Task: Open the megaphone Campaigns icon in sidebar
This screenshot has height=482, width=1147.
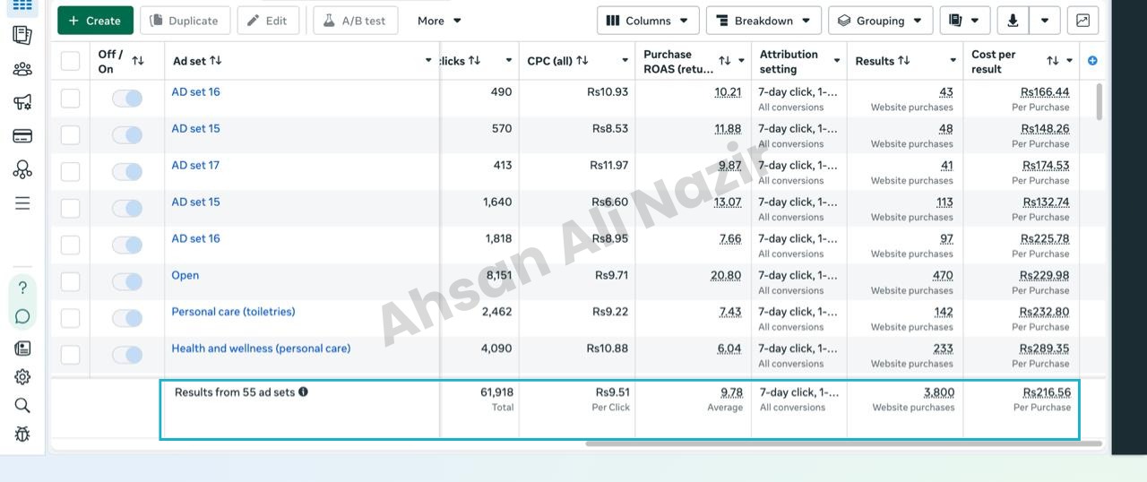Action: pyautogui.click(x=22, y=102)
